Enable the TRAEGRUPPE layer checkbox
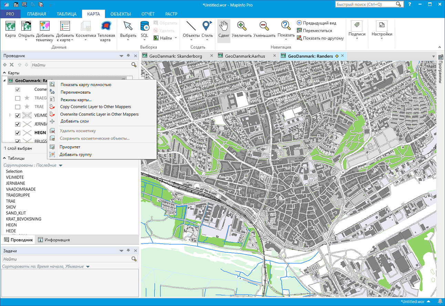This screenshot has width=445, height=306. click(18, 98)
